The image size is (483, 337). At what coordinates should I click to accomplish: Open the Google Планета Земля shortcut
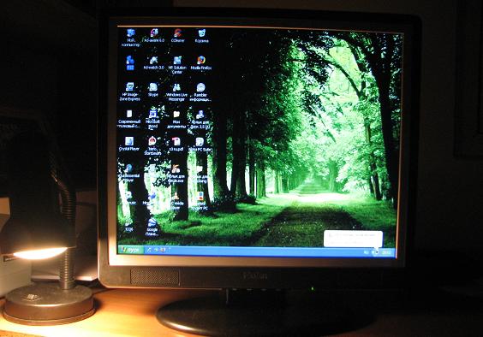pos(152,228)
